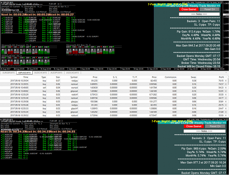Click the CAD strength bar in Strength D1 Bar panel

75,51
